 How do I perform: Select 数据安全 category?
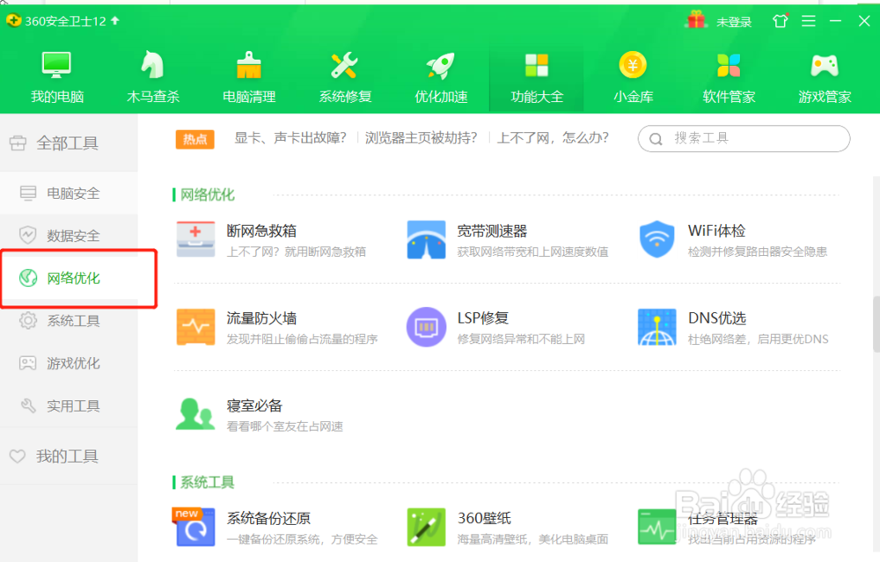click(69, 236)
